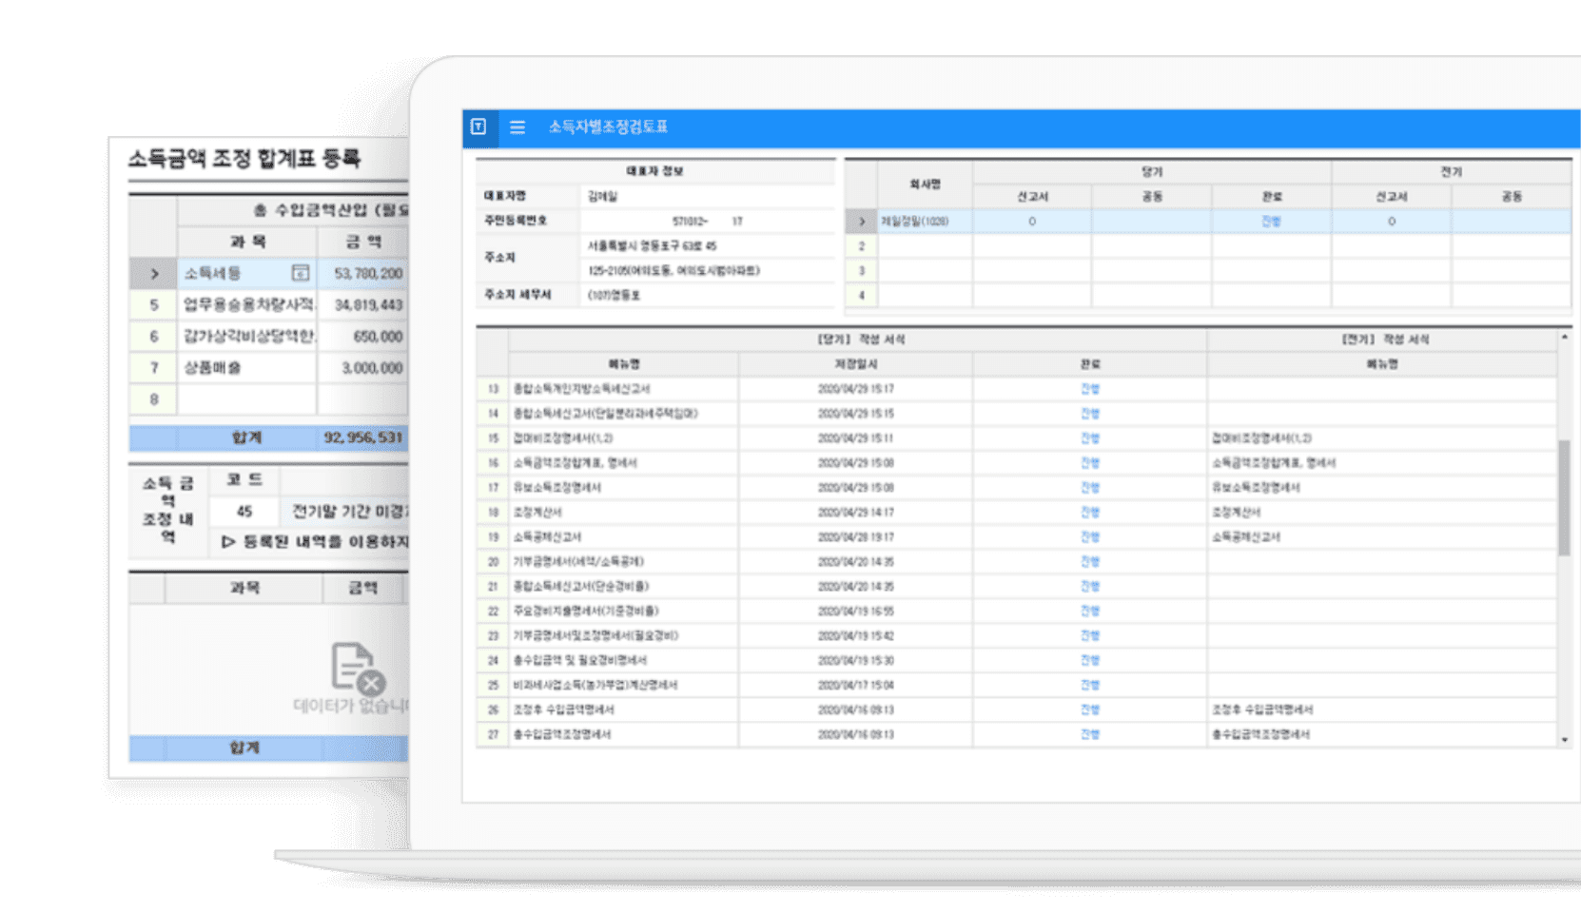Image resolution: width=1581 pixels, height=913 pixels.
Task: Click amount cell 34,819,443
Action: (363, 305)
